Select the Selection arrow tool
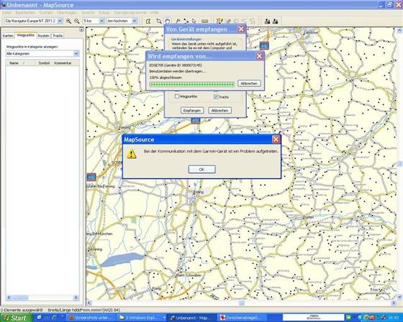403x322 pixels. (x=194, y=22)
